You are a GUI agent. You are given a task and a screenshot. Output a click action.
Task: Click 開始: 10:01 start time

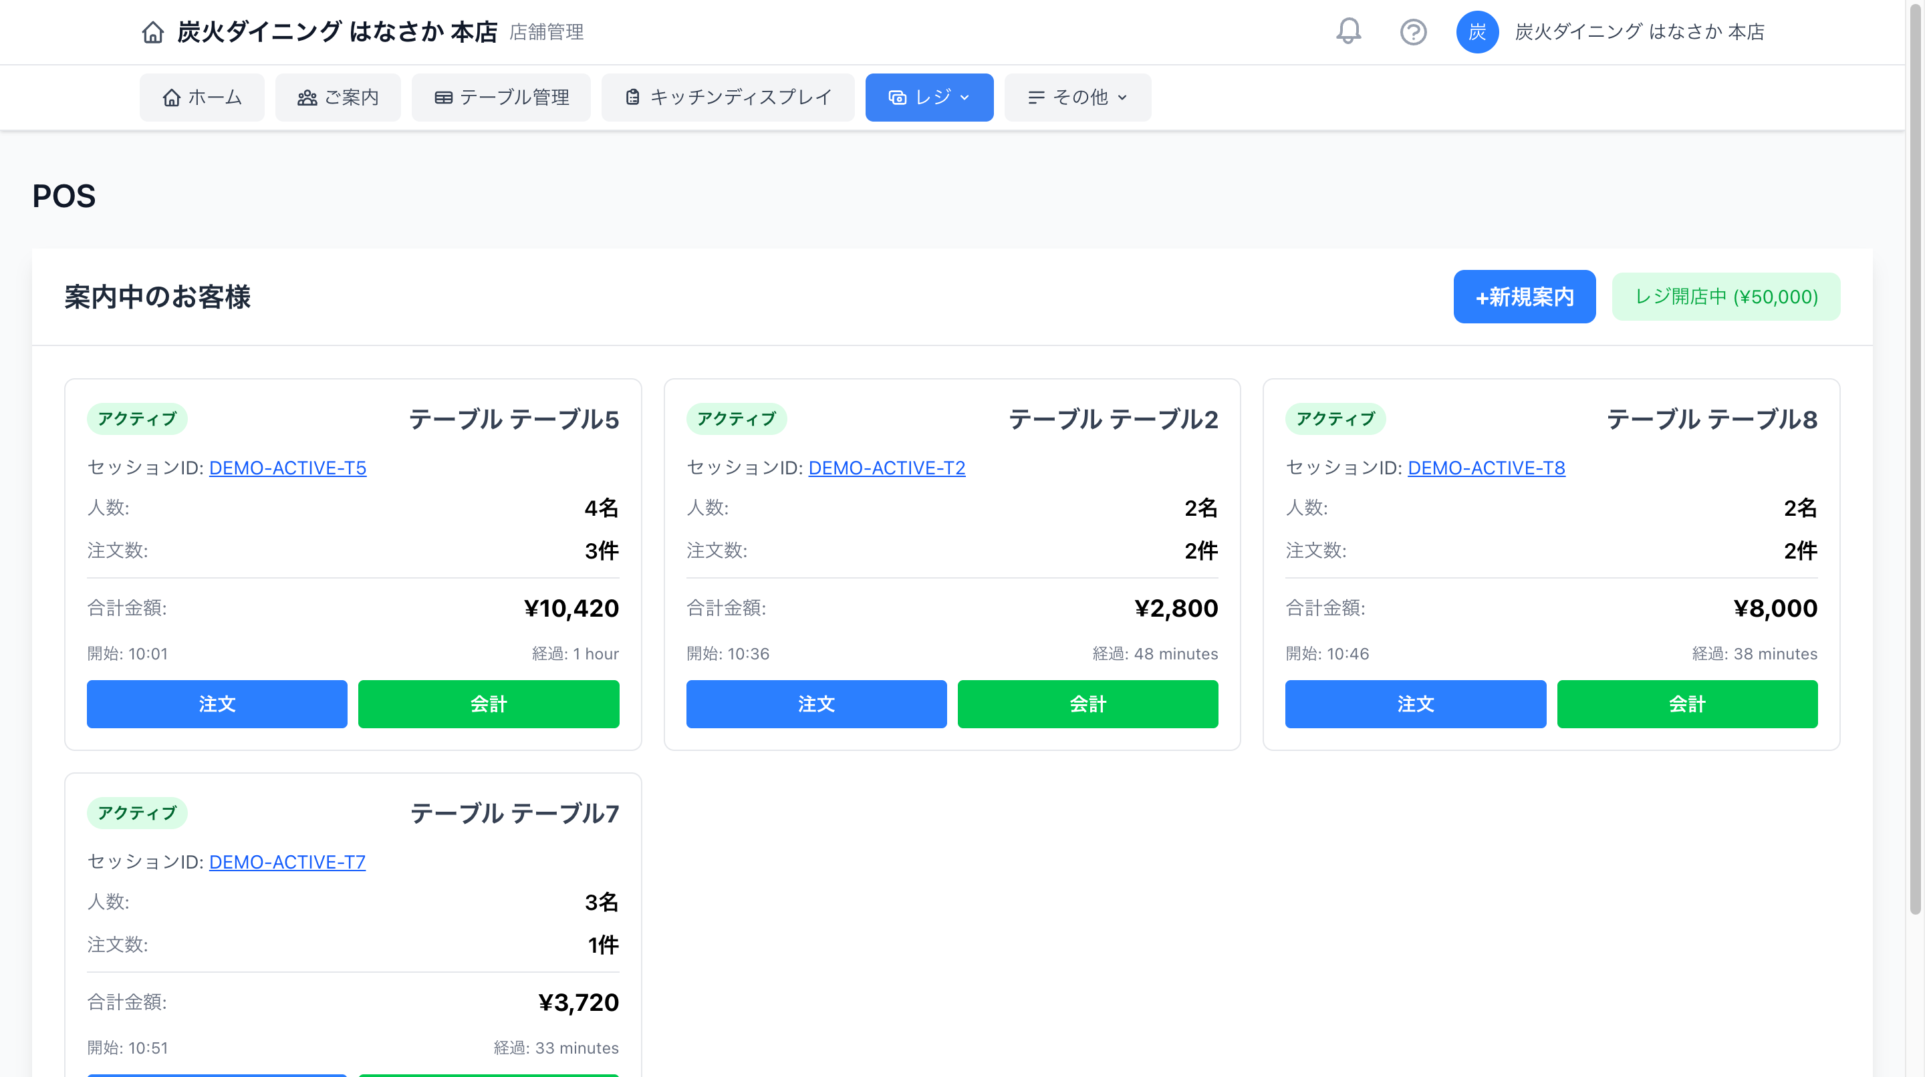(127, 653)
